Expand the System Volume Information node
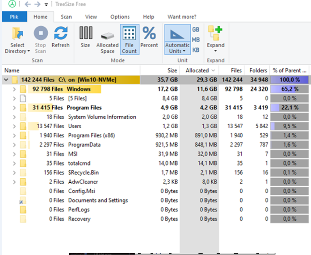This screenshot has width=311, height=255. pos(14,117)
